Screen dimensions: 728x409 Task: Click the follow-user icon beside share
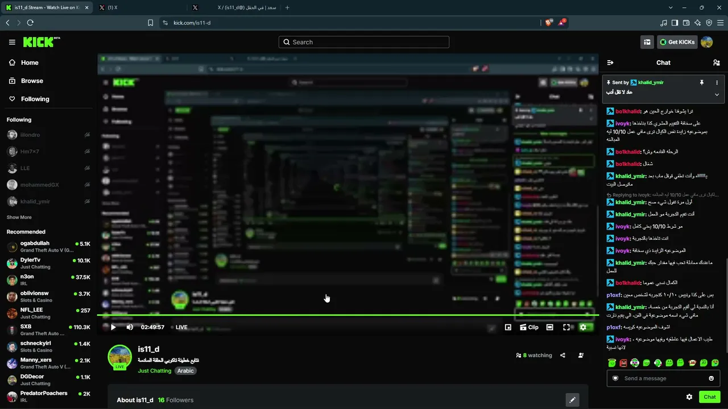(x=581, y=356)
